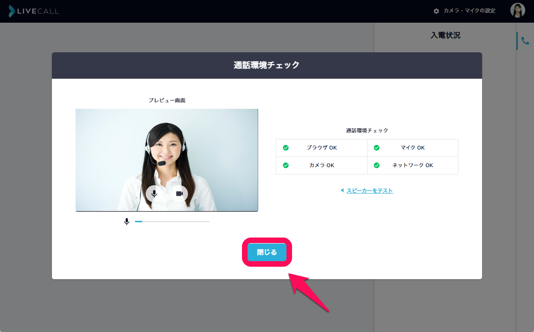Image resolution: width=534 pixels, height=332 pixels.
Task: Click the camera preview video
Action: (167, 160)
